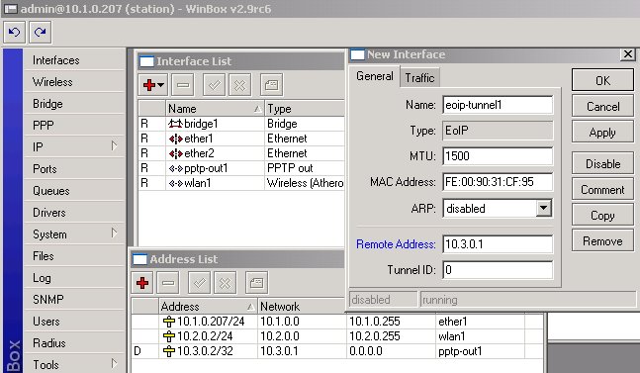Open the ARP dropdown
The width and height of the screenshot is (640, 373).
[x=544, y=208]
